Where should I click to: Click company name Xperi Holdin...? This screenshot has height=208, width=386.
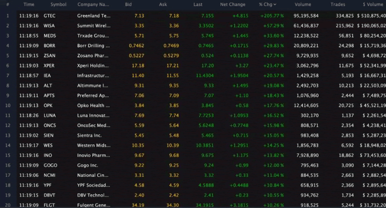93,66
